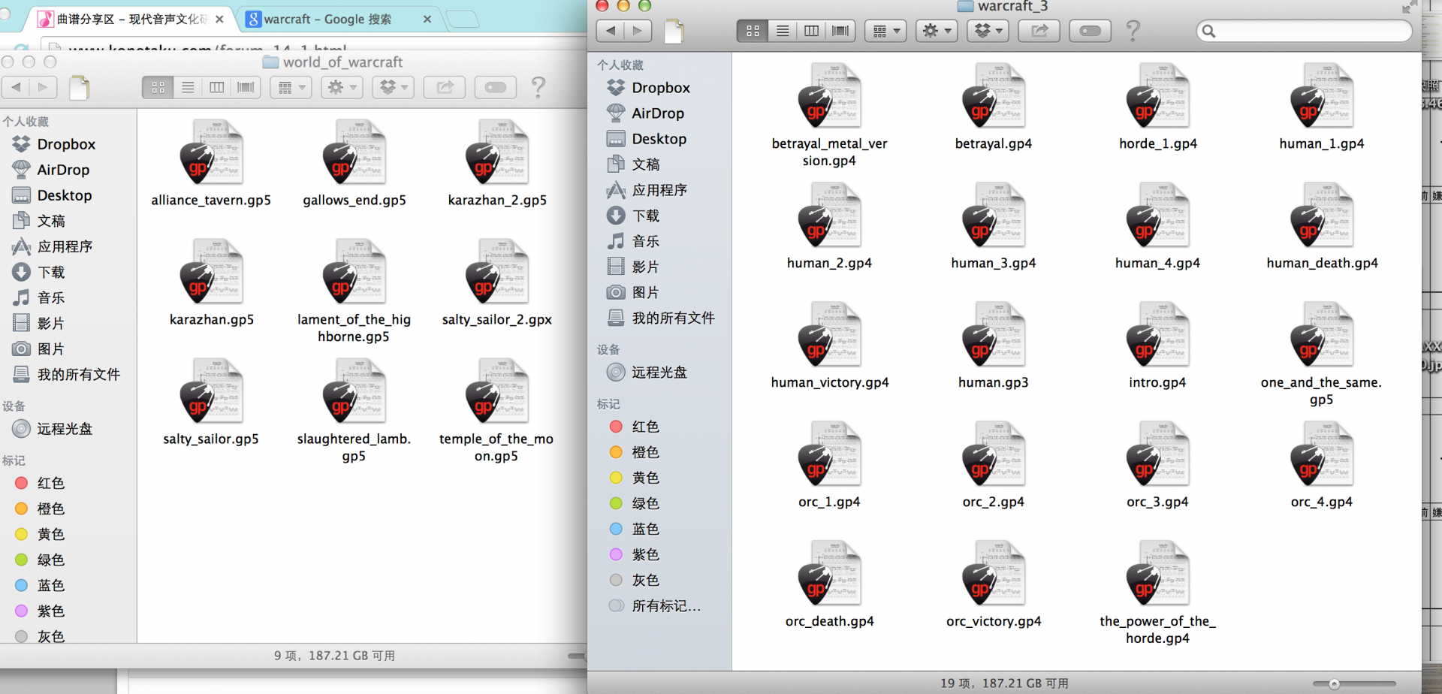Click share button in warcraft_3 toolbar
1442x694 pixels.
(x=1039, y=31)
